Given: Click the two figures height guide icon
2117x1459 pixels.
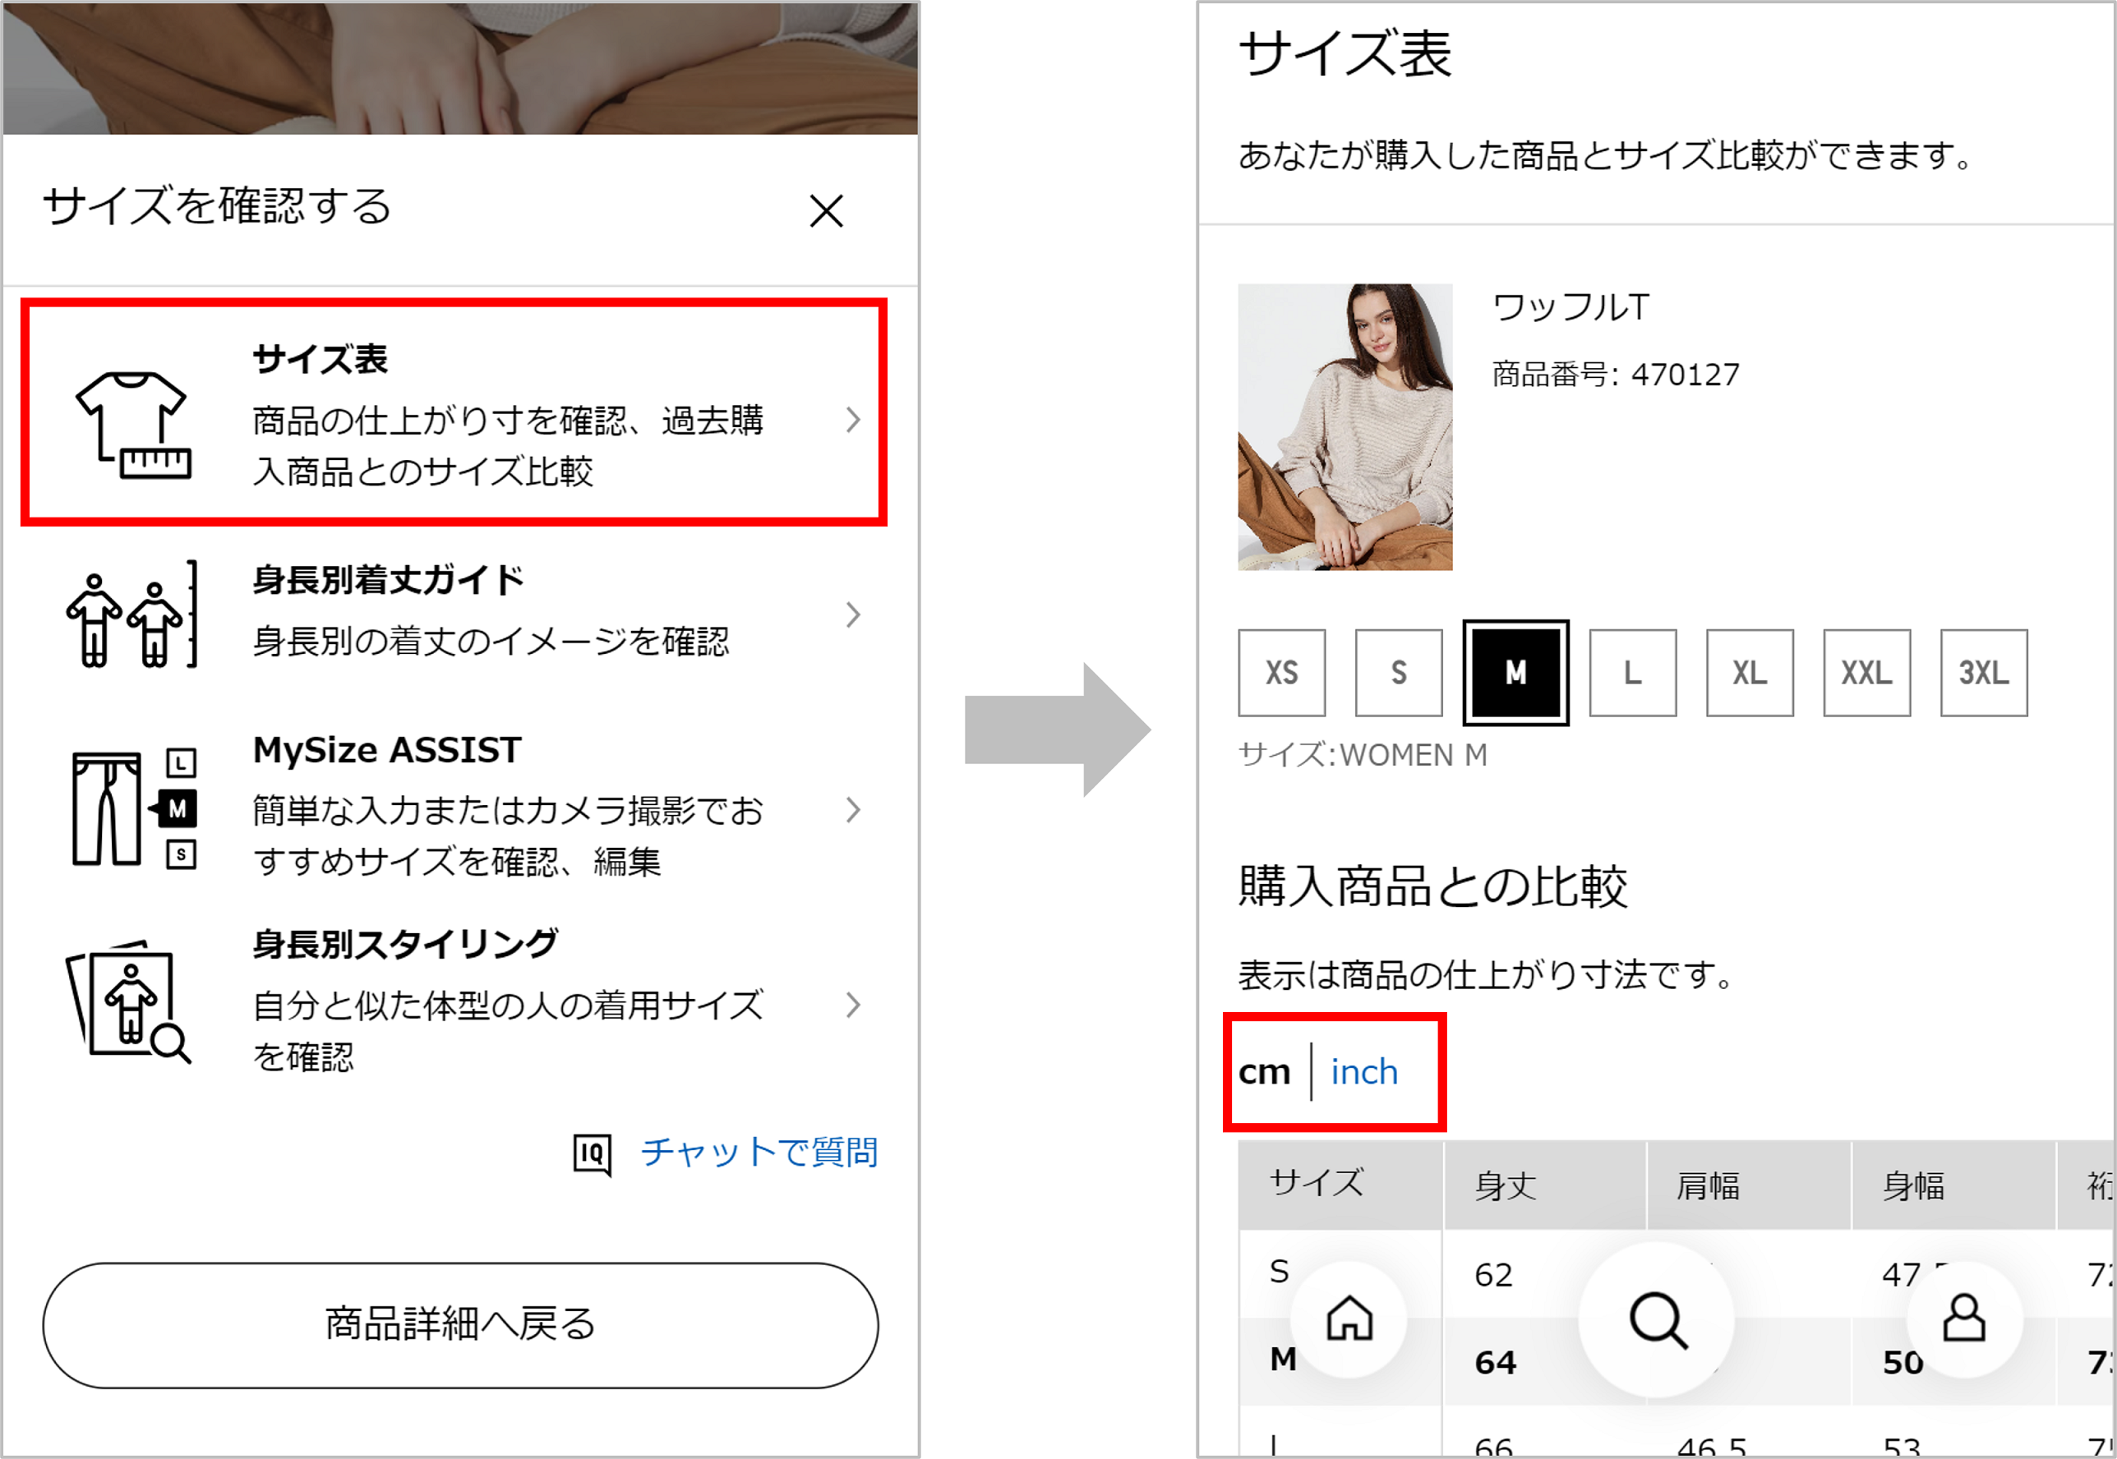Looking at the screenshot, I should [x=131, y=614].
